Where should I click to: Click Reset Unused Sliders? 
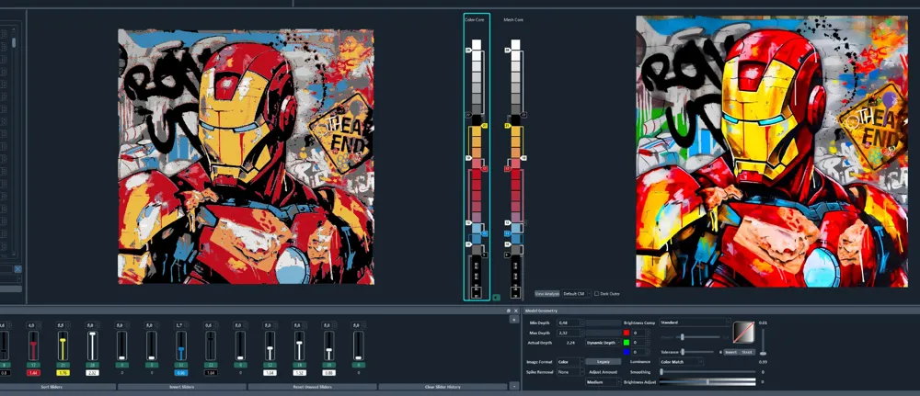312,387
